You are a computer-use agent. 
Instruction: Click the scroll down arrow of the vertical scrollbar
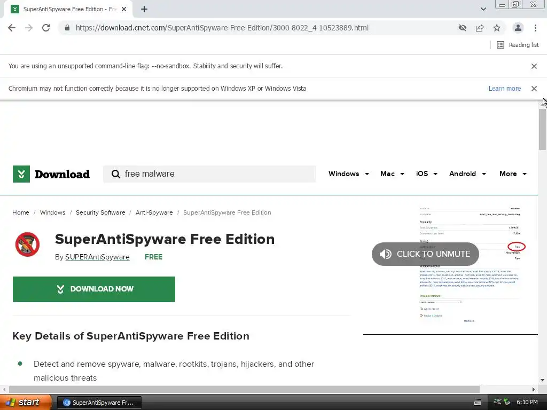point(542,380)
